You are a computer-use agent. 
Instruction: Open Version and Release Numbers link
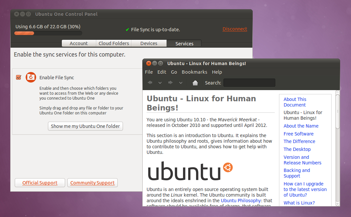(x=302, y=160)
